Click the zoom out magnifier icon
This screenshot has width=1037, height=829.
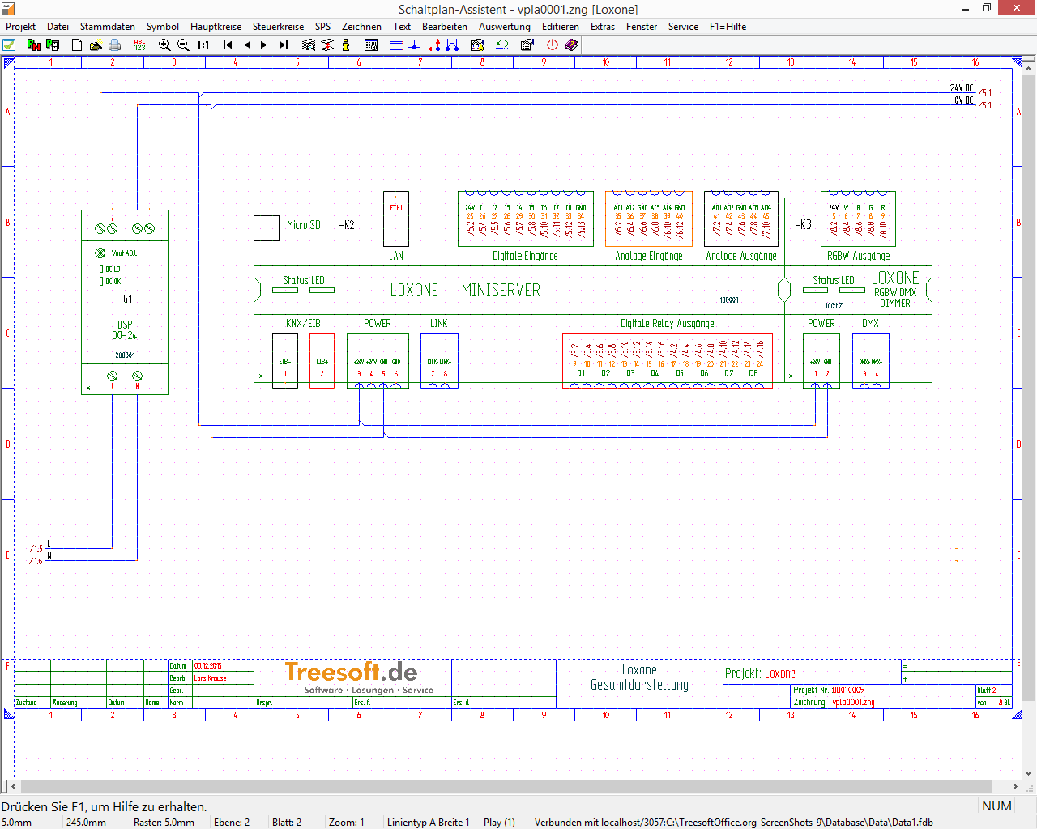tap(183, 45)
